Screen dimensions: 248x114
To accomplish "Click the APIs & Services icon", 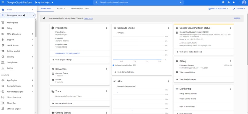I will 3,34.
